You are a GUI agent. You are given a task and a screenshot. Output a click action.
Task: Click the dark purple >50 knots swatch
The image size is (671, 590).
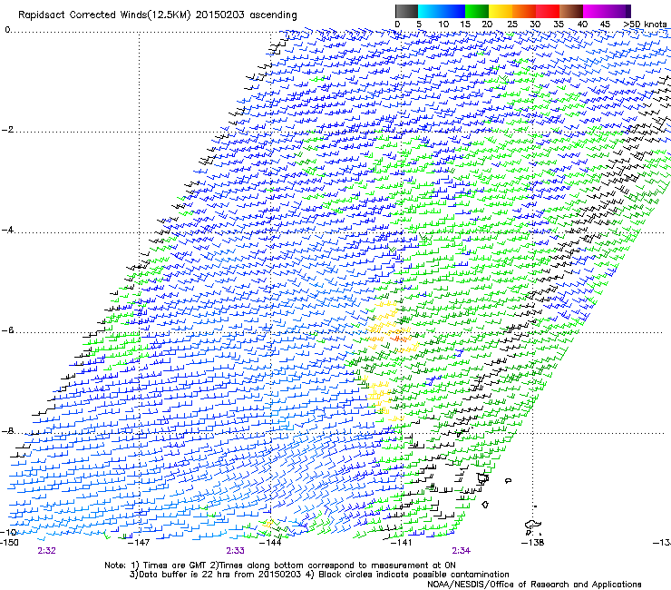(x=628, y=11)
